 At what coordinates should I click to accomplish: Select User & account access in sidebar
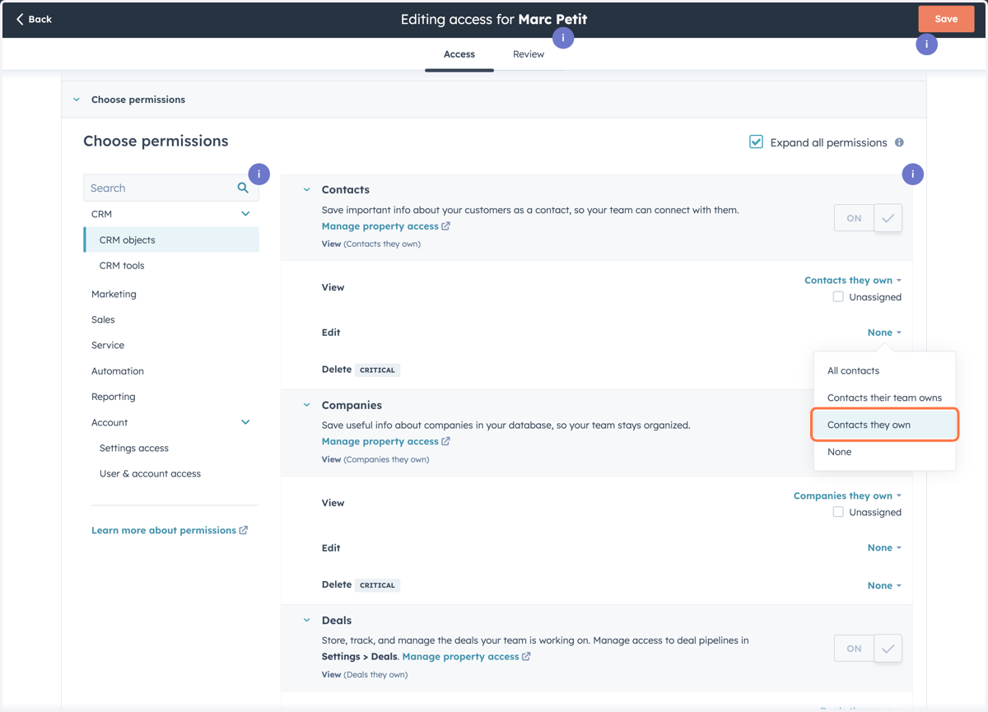pos(150,474)
